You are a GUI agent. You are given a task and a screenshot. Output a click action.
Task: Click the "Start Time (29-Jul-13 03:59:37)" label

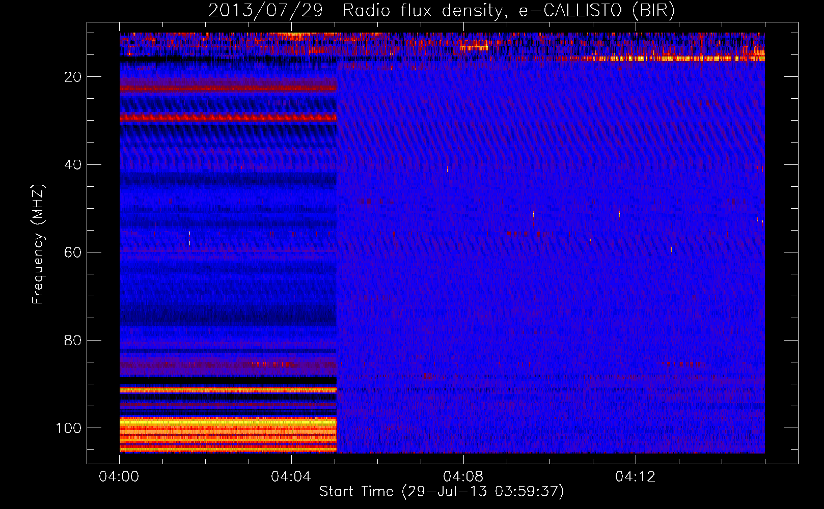tap(442, 492)
